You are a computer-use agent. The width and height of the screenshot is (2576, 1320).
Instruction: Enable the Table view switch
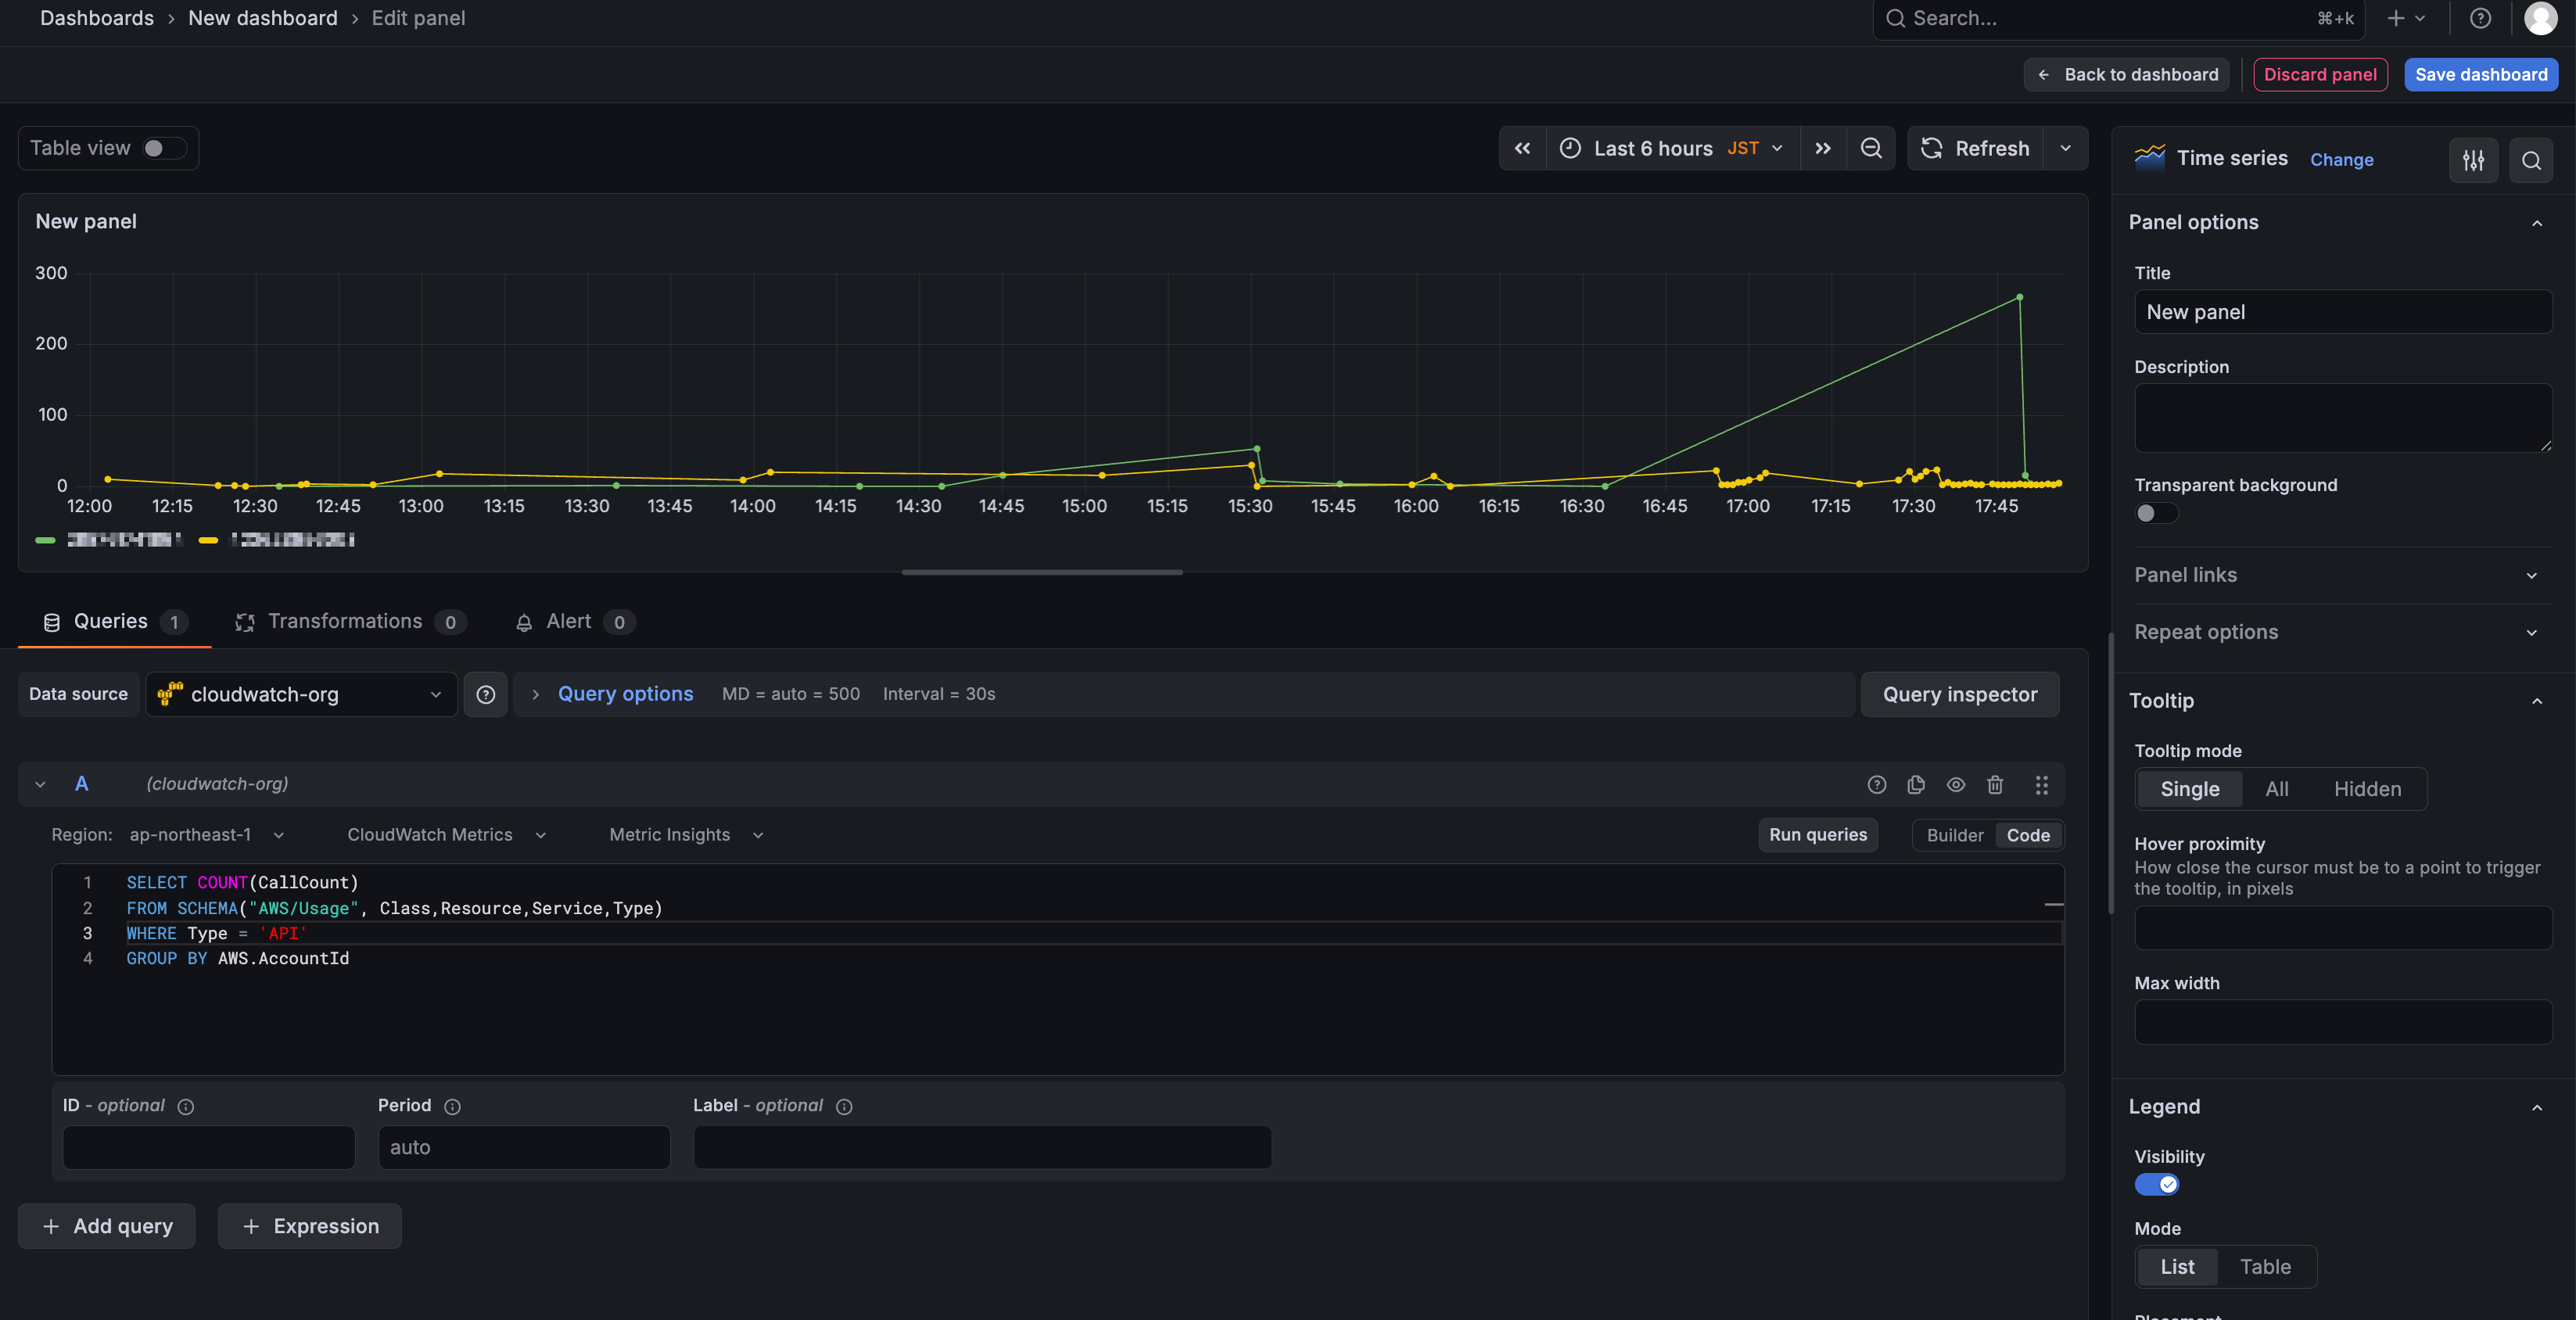pos(164,148)
